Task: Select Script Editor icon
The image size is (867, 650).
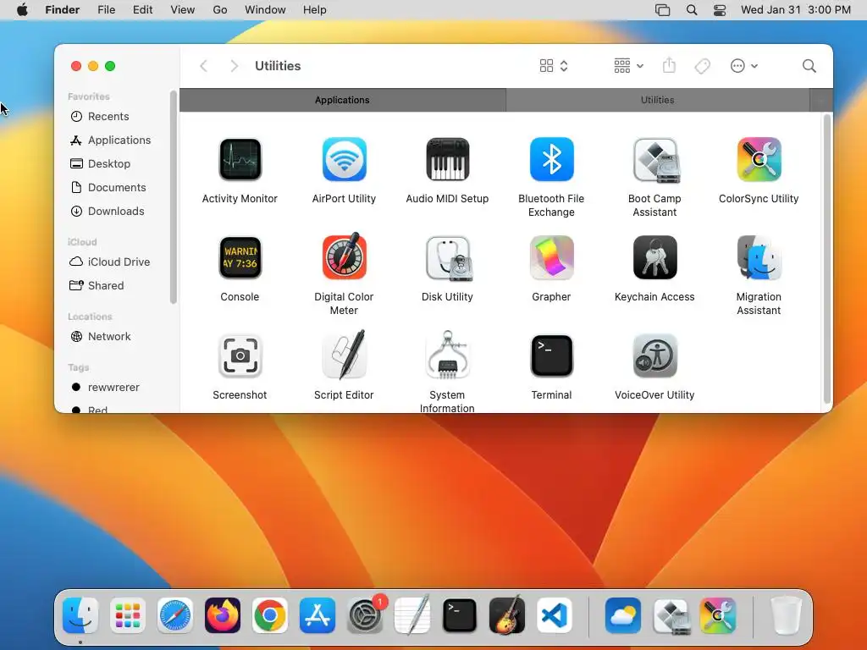Action: click(x=344, y=355)
